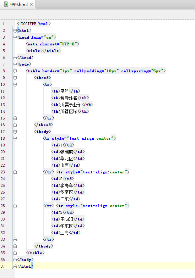Click text-align:center style on line 23
This screenshot has width=195, height=278.
pos(104,172)
